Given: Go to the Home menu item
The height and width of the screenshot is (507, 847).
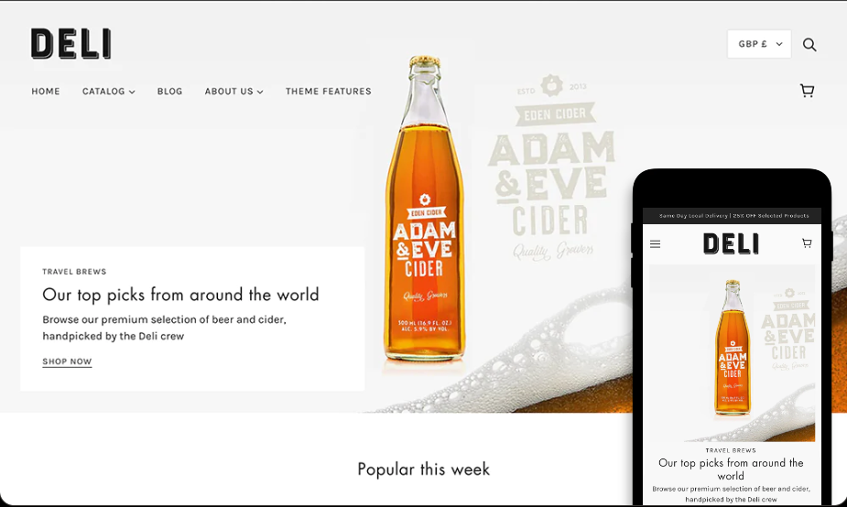Looking at the screenshot, I should click(x=46, y=92).
